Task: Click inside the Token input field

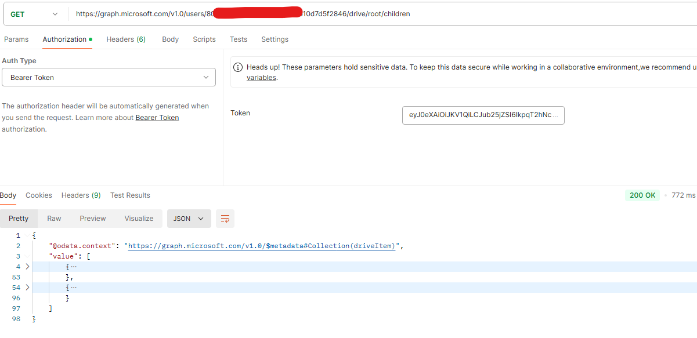Action: (x=483, y=115)
